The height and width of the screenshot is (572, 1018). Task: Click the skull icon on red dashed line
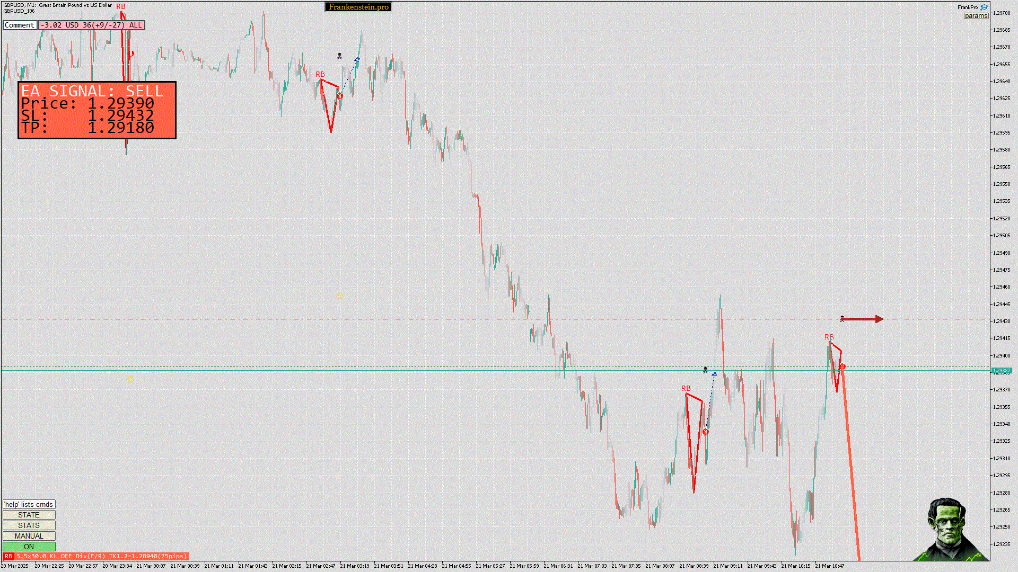click(842, 318)
